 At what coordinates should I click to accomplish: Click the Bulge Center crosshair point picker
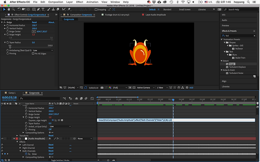(x=34, y=31)
